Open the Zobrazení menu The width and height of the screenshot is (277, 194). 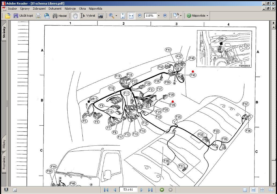[39, 9]
